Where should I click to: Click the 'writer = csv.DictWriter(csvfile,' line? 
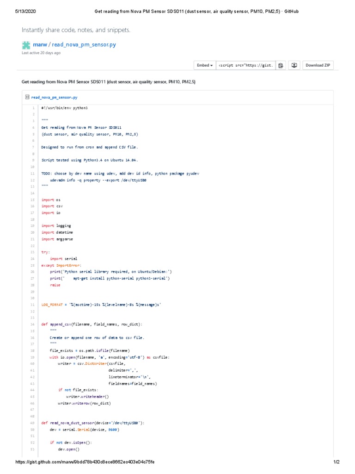[x=92, y=364]
